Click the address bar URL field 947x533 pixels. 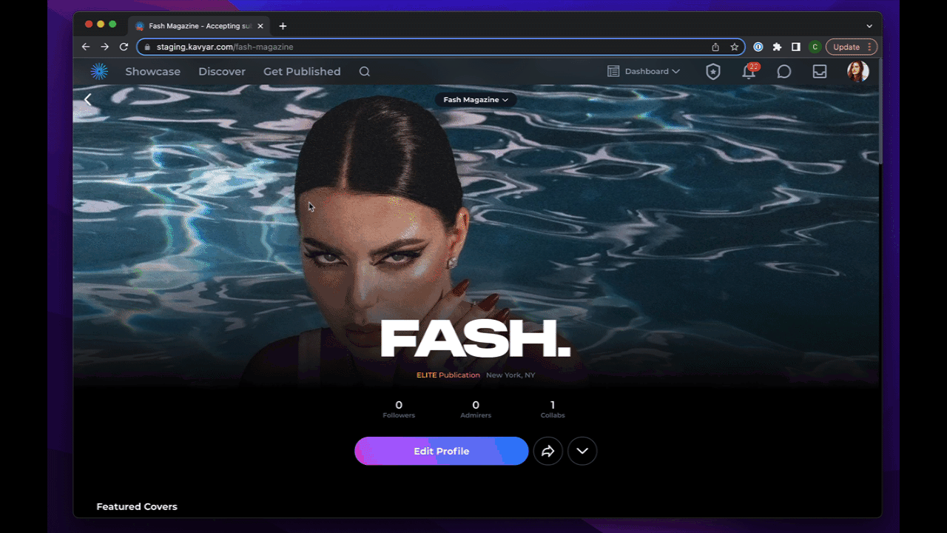(x=440, y=47)
